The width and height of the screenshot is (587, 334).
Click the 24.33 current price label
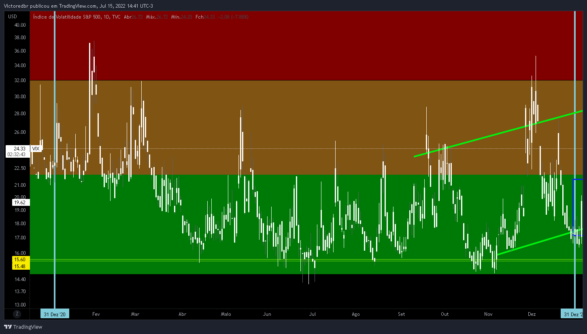pyautogui.click(x=19, y=148)
